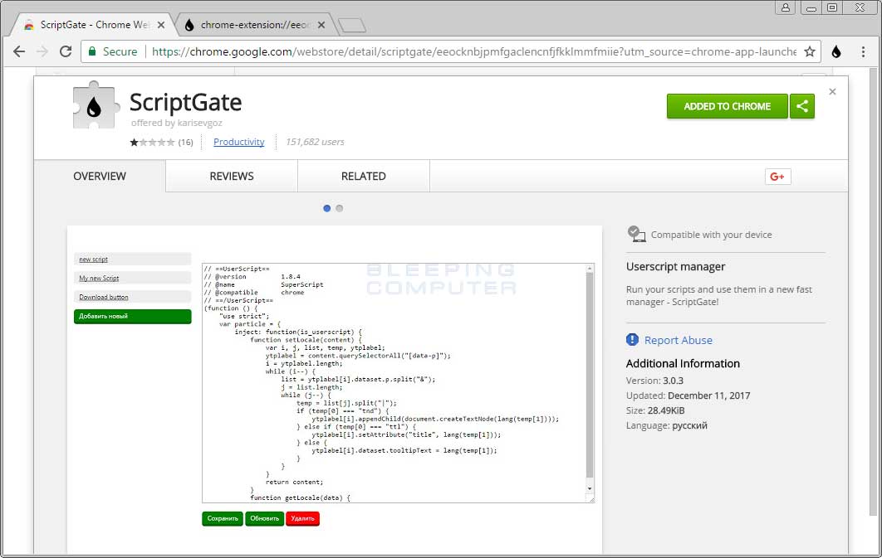Click the Chrome user profile icon in title bar

point(785,7)
